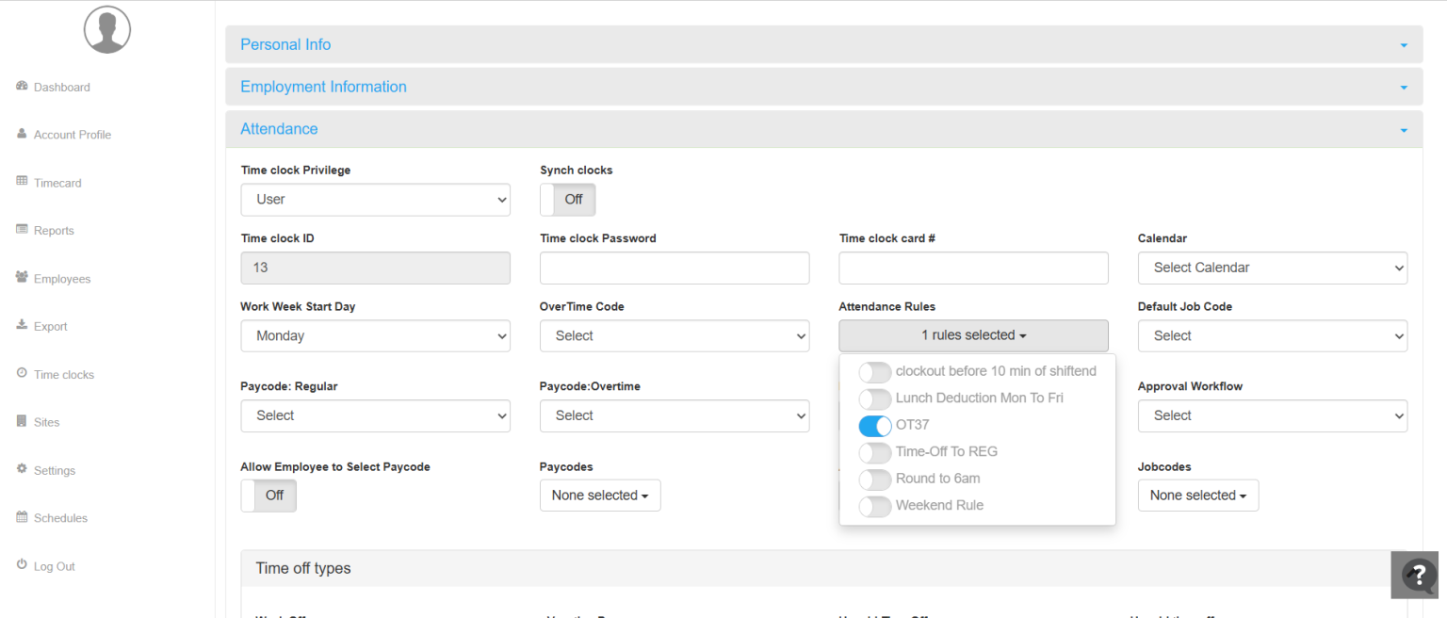The height and width of the screenshot is (618, 1447).
Task: Click the user profile avatar
Action: (107, 29)
